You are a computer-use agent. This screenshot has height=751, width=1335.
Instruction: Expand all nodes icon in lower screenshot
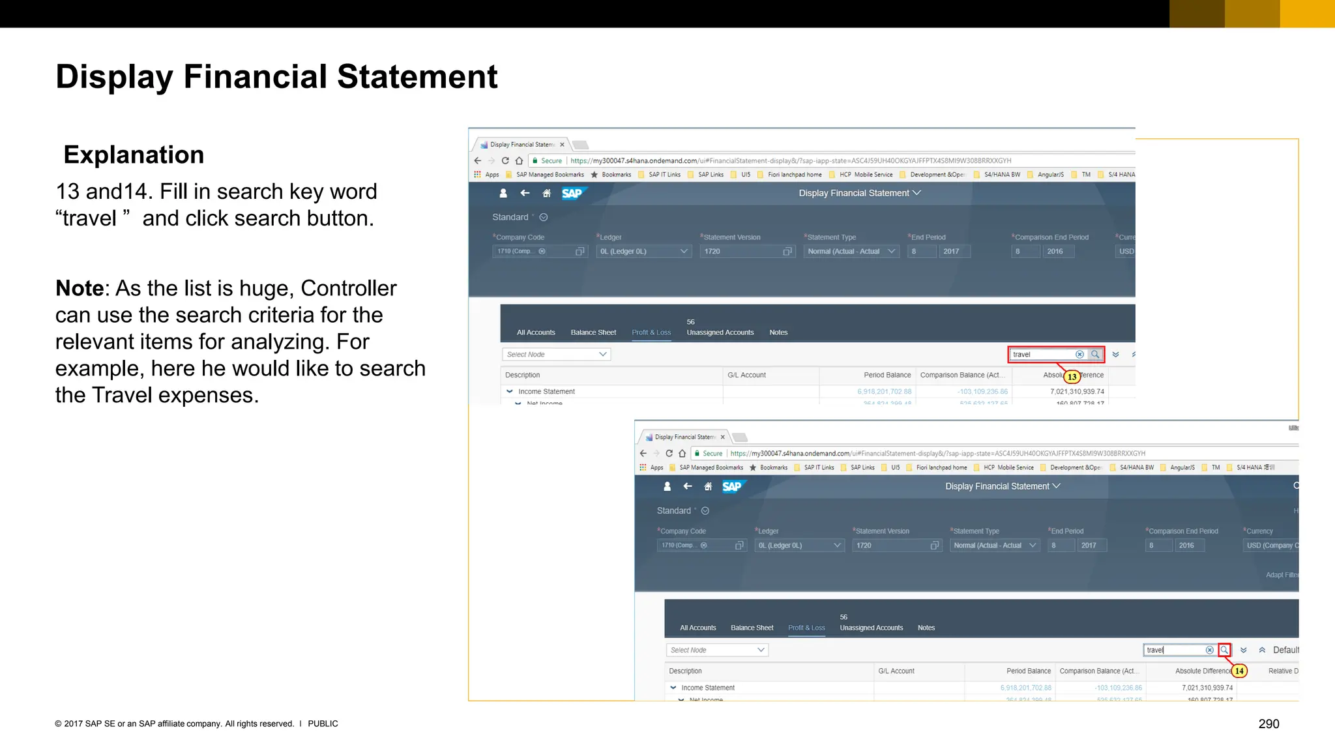pos(1244,650)
